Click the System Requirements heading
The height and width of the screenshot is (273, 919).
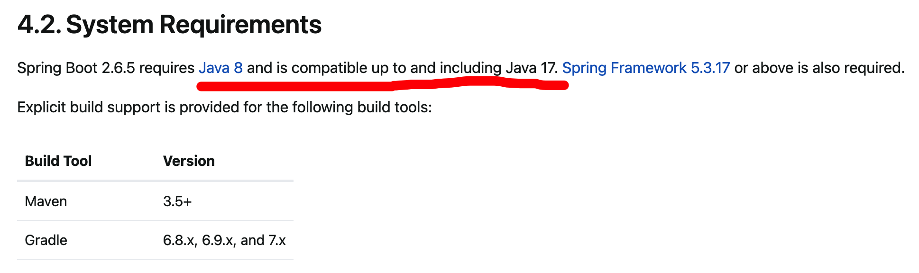(193, 25)
